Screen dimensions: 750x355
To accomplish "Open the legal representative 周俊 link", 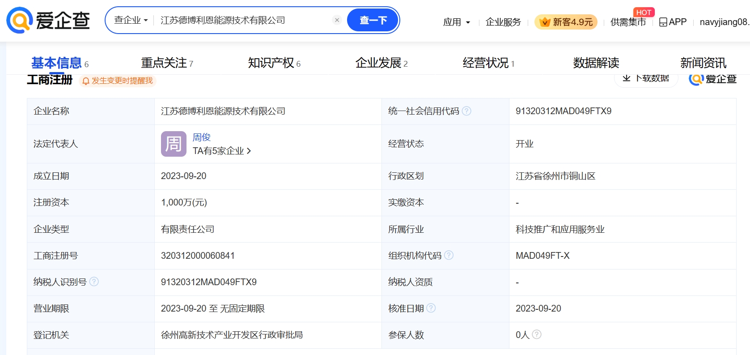I will (x=202, y=137).
